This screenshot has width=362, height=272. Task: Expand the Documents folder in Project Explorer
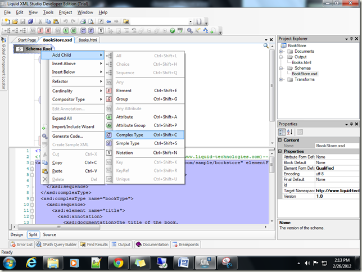282,51
